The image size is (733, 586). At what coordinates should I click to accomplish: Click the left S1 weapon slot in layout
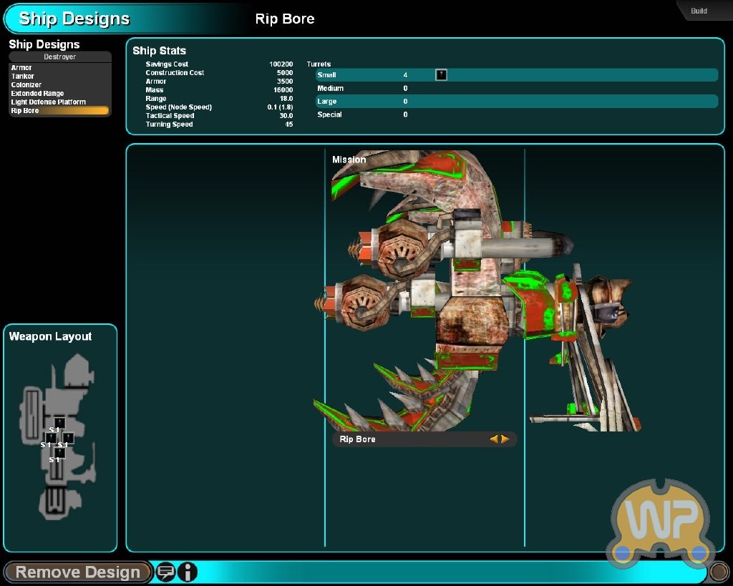pos(50,437)
